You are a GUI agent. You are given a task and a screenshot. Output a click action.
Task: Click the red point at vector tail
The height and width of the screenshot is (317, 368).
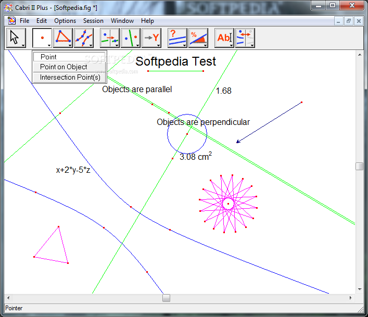tap(301, 103)
